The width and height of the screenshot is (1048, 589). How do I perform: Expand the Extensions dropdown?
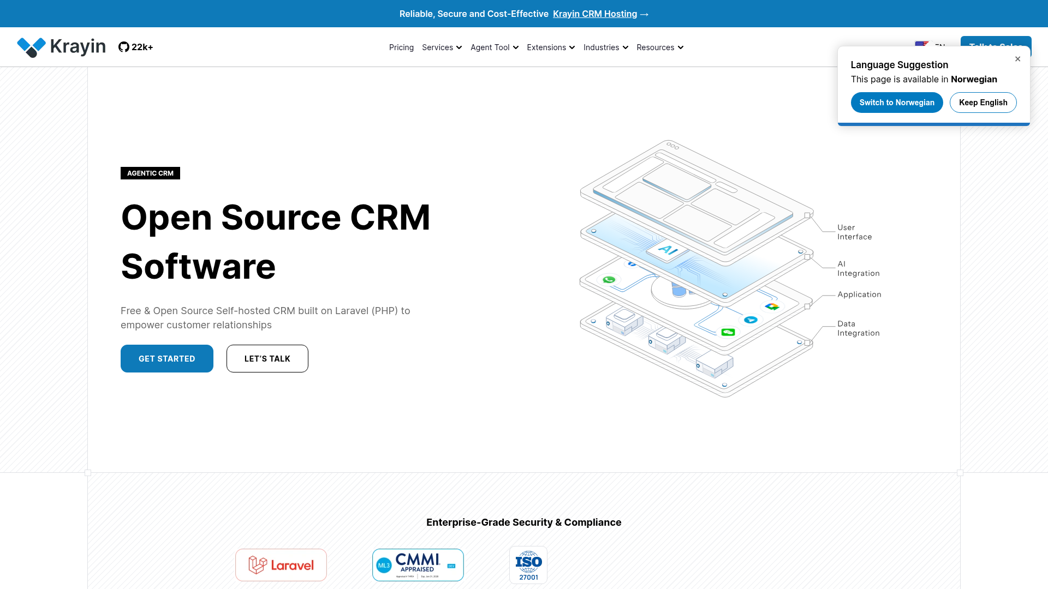pos(551,47)
